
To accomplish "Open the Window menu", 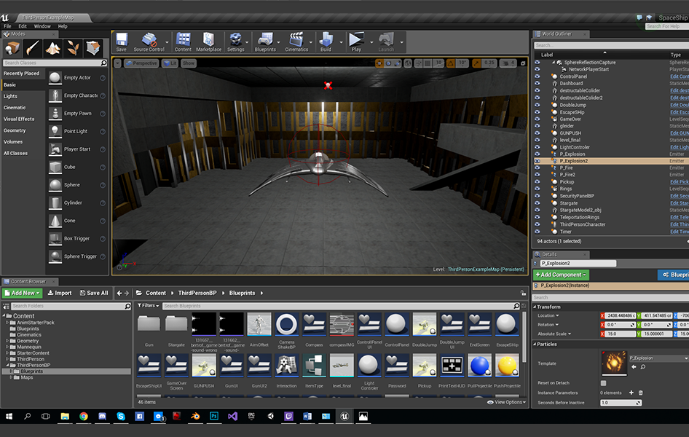I will pos(42,26).
